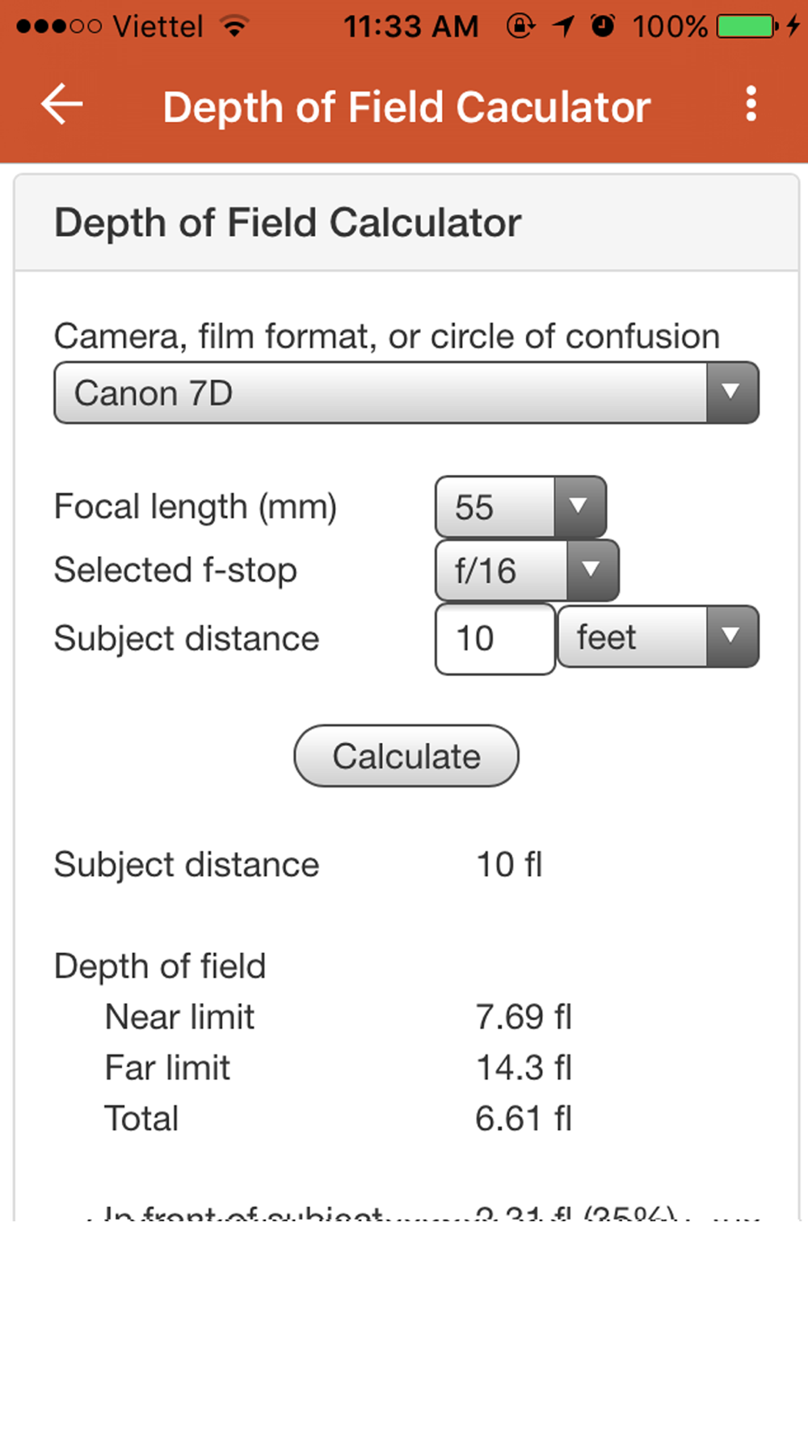808x1436 pixels.
Task: Tap the 11:33 AM clock in status bar
Action: tap(411, 27)
